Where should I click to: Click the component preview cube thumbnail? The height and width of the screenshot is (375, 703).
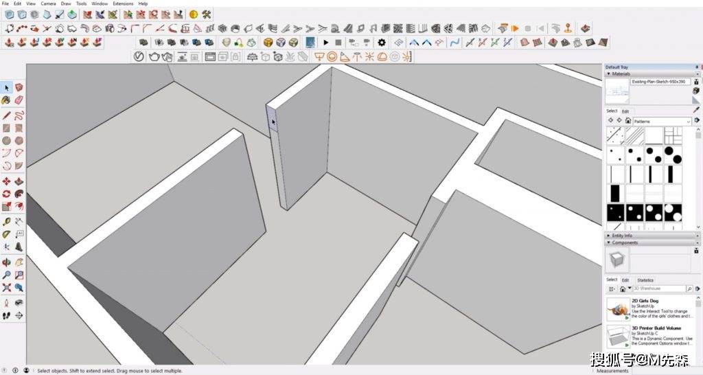point(617,259)
